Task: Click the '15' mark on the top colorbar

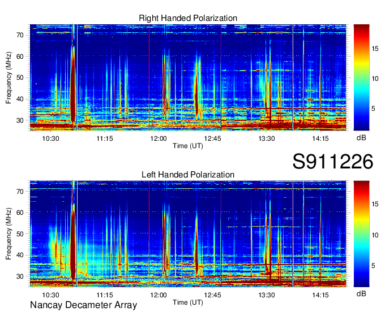Action: [x=375, y=49]
